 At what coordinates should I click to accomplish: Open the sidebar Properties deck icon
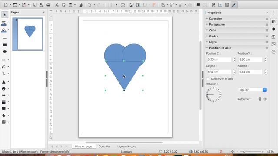click(x=274, y=21)
